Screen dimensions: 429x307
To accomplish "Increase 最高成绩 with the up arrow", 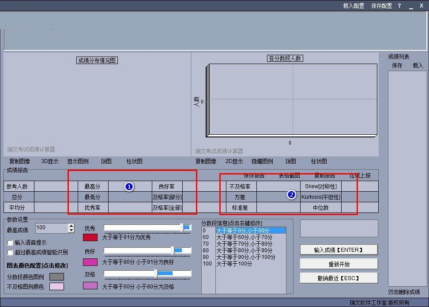I will pyautogui.click(x=71, y=226).
